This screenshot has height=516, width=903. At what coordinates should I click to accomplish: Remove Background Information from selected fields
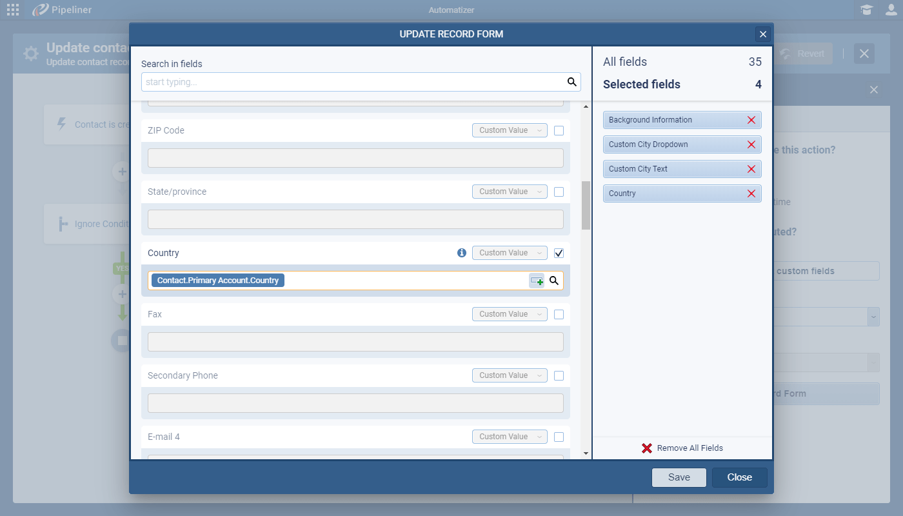pos(751,120)
